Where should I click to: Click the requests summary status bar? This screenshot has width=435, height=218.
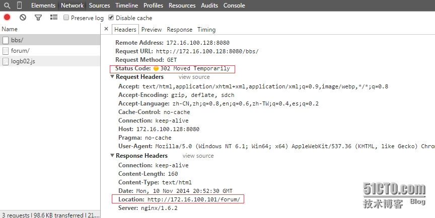50,214
